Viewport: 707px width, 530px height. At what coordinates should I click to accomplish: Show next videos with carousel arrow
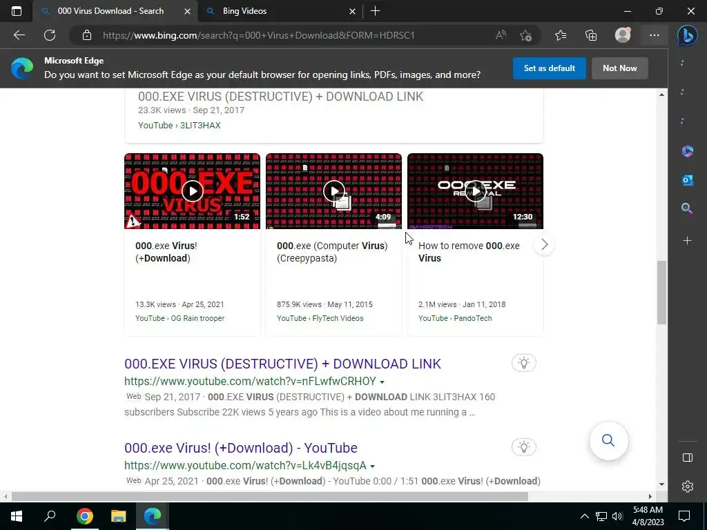click(x=544, y=245)
